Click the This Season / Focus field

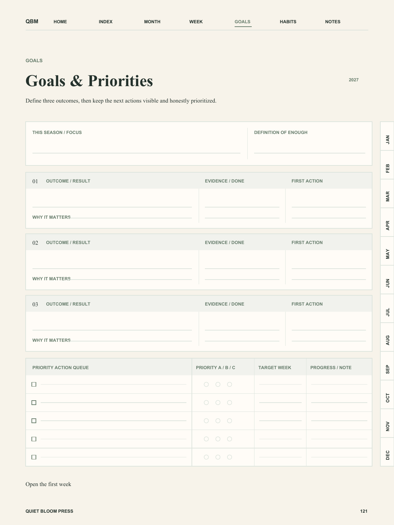[136, 148]
